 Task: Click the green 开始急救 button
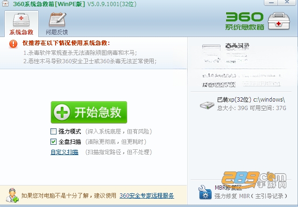(x=89, y=112)
